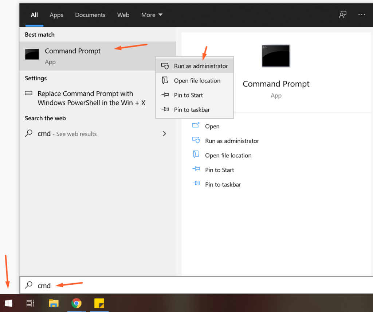The image size is (373, 312).
Task: Click the large Command Prompt preview thumbnail
Action: pos(276,56)
